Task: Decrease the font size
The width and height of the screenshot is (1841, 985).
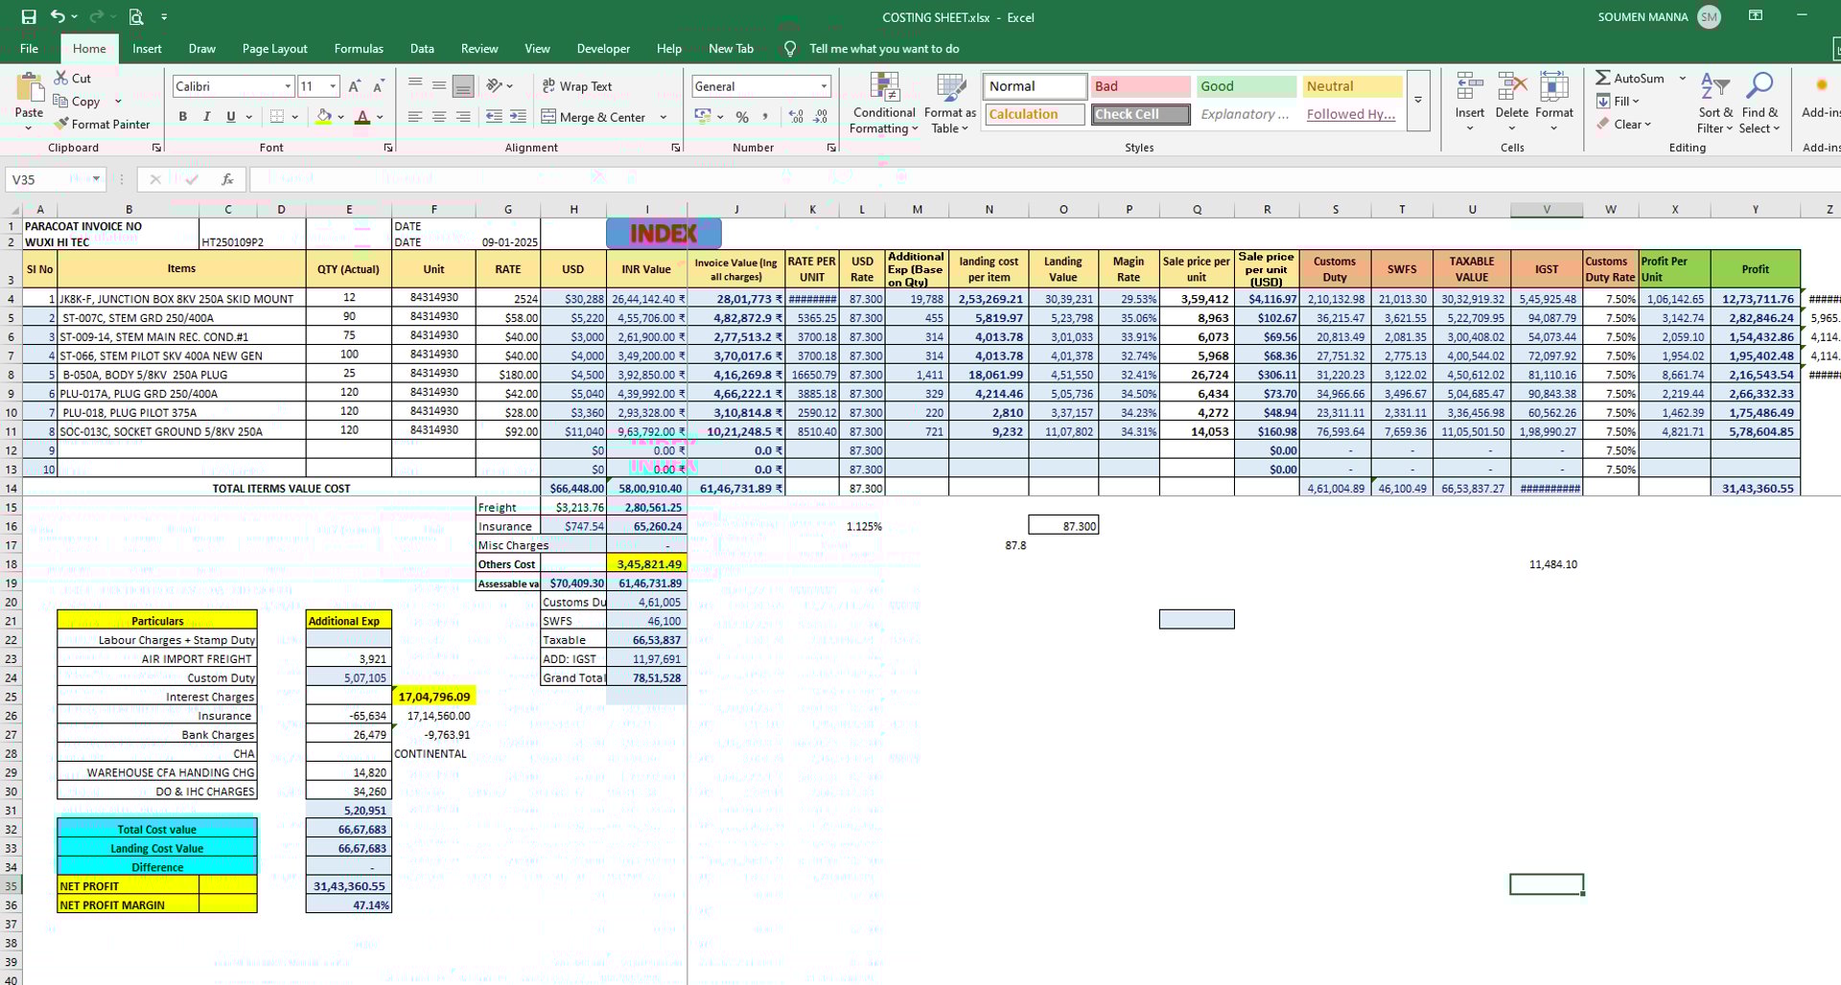Action: coord(378,86)
